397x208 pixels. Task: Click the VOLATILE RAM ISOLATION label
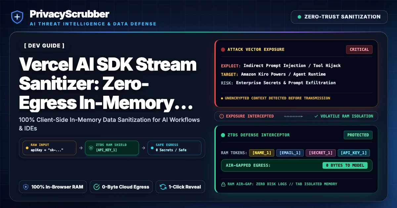(x=347, y=116)
